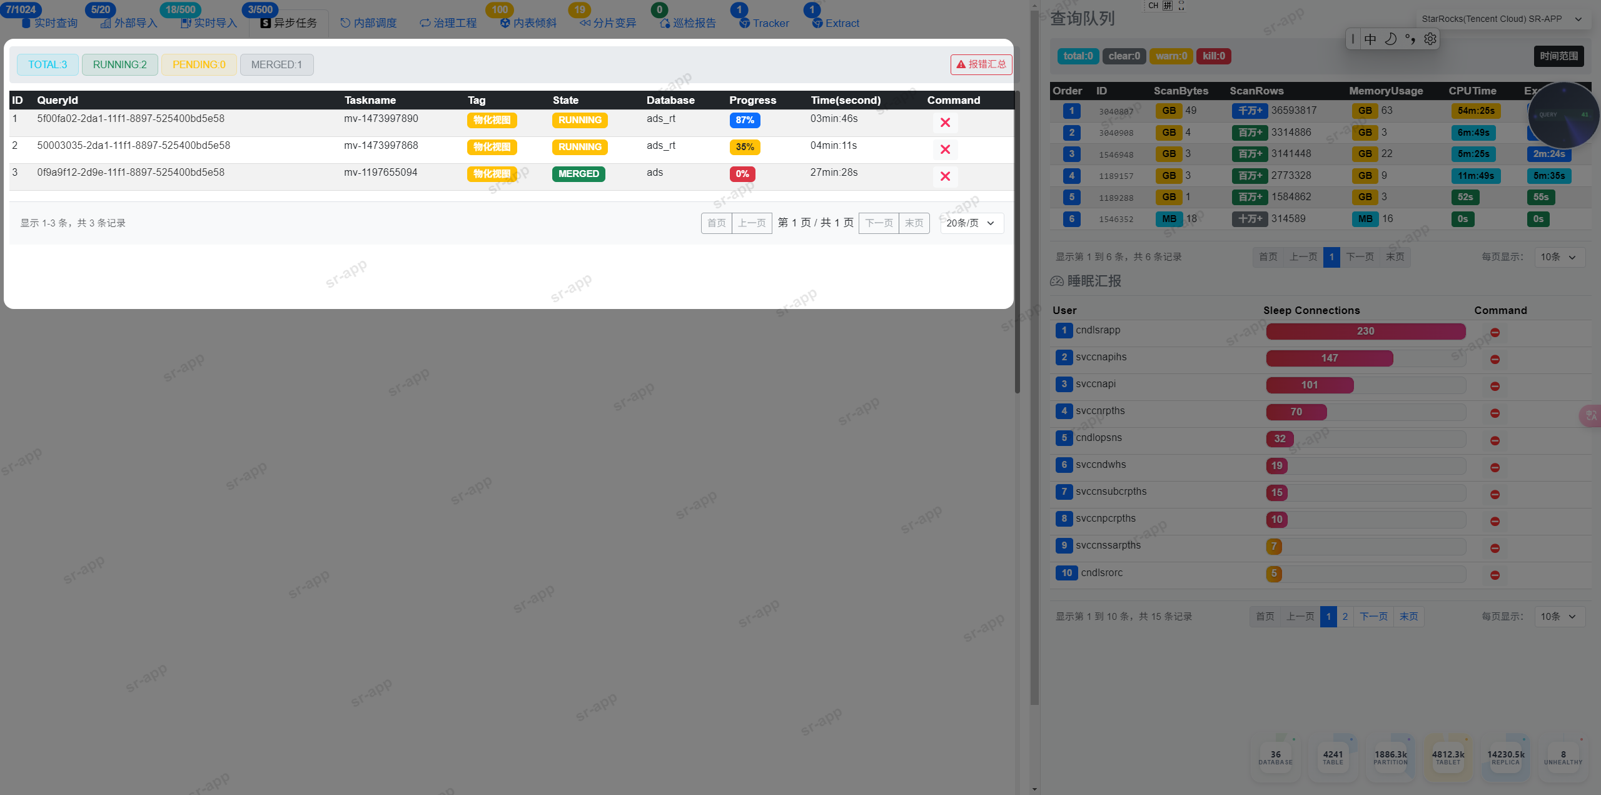Viewport: 1601px width, 795px height.
Task: Cancel the MERGED task mv-1197655094
Action: point(945,176)
